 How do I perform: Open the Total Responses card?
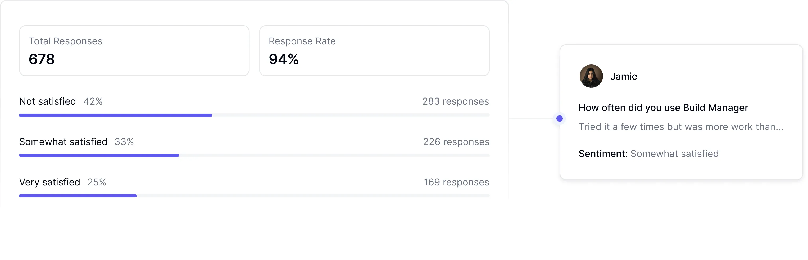134,51
